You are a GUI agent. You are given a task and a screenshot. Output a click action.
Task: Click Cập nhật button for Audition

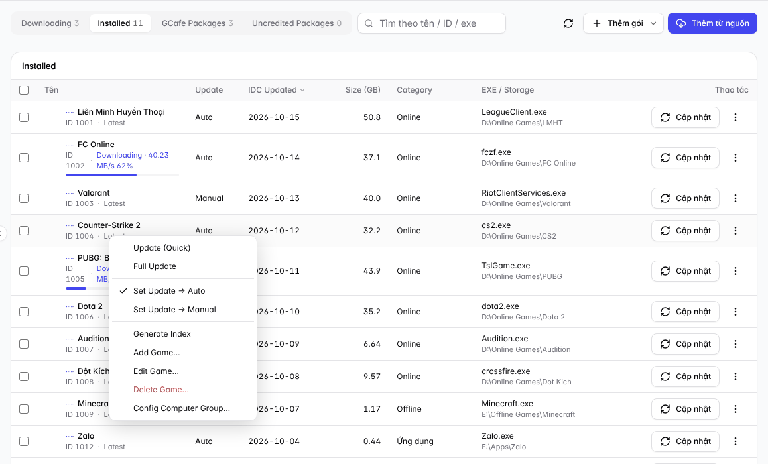pyautogui.click(x=685, y=344)
